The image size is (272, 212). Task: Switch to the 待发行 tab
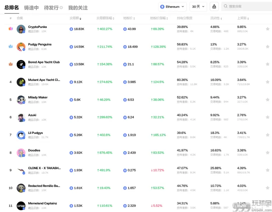point(51,8)
